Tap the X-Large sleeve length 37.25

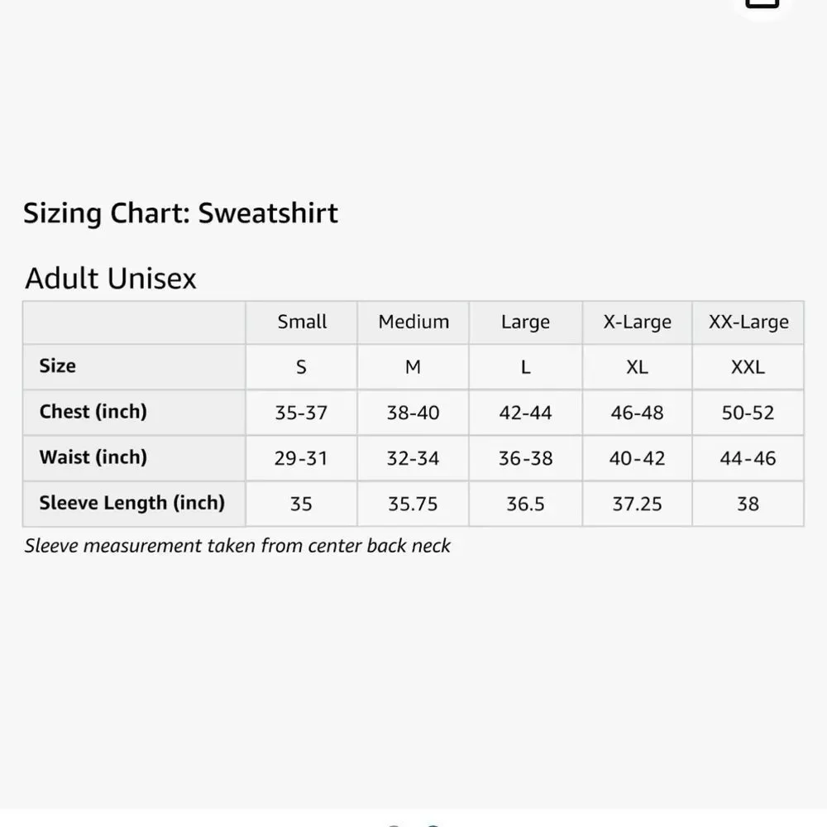[x=637, y=504]
